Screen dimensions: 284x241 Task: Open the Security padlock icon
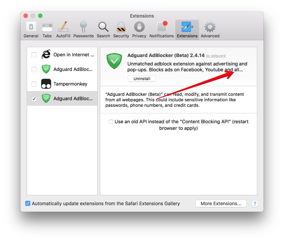pyautogui.click(x=121, y=27)
